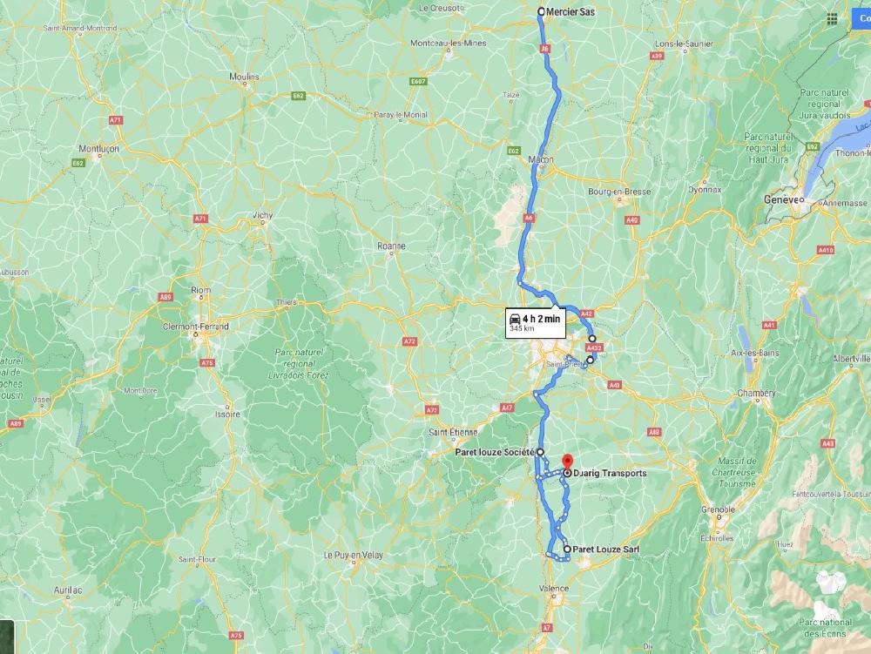Click the Grenoble city marker
This screenshot has height=654, width=871.
(719, 517)
